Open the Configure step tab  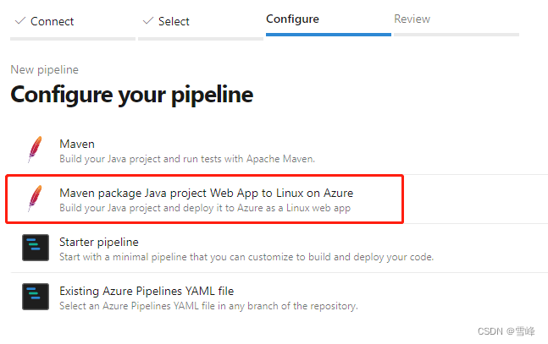coord(292,19)
